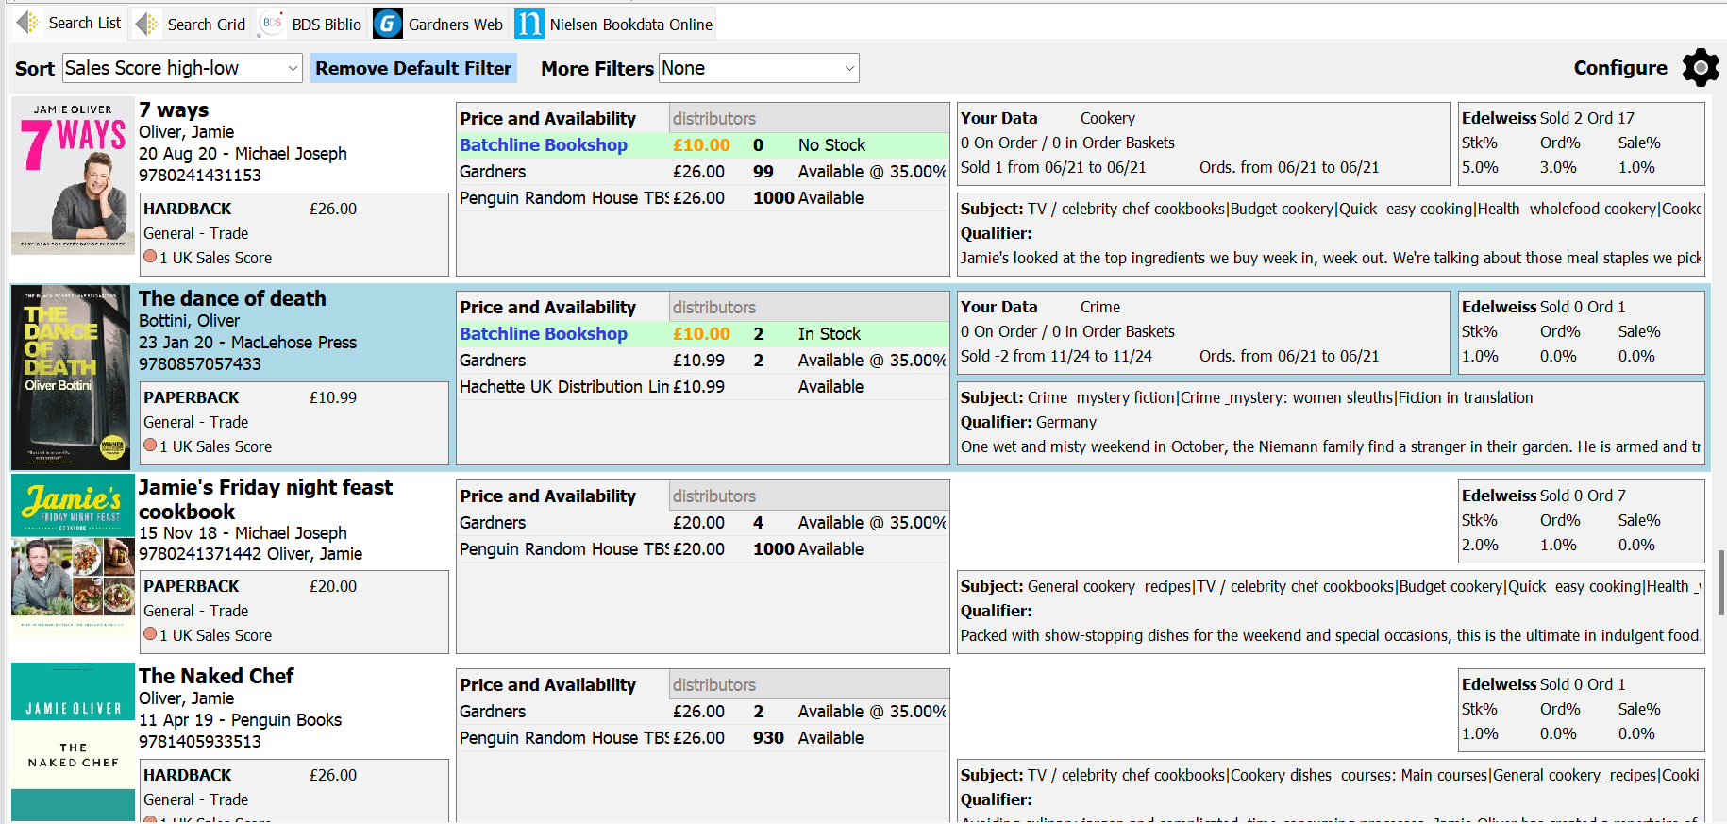Switch to the Search Grid view
Screen dimensions: 1727x824
click(x=191, y=24)
